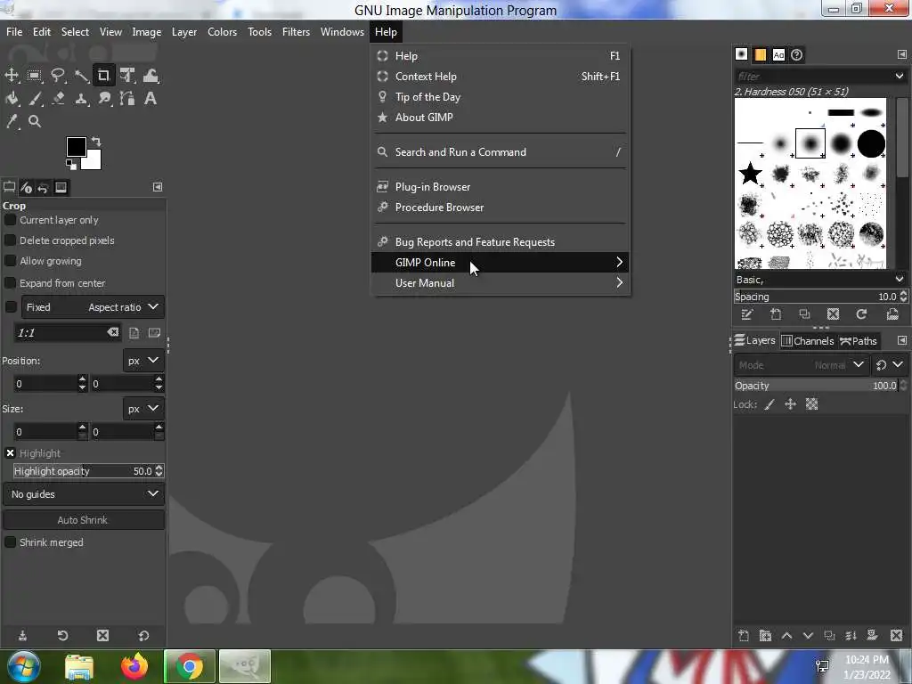
Task: Open the Images tab icon
Action: click(61, 187)
